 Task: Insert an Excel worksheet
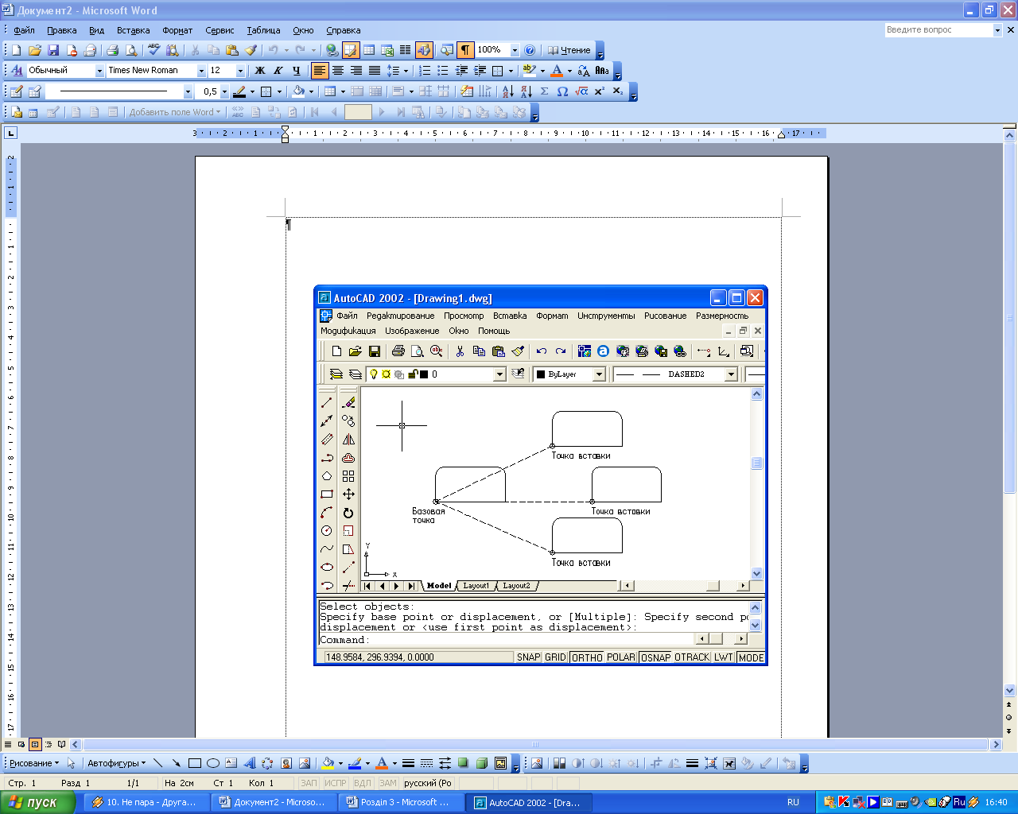pos(387,50)
